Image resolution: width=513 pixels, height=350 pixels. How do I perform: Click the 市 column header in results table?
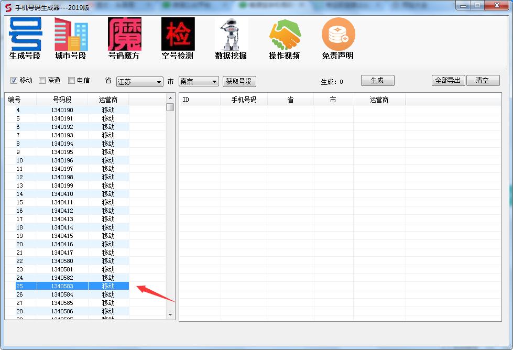click(333, 100)
